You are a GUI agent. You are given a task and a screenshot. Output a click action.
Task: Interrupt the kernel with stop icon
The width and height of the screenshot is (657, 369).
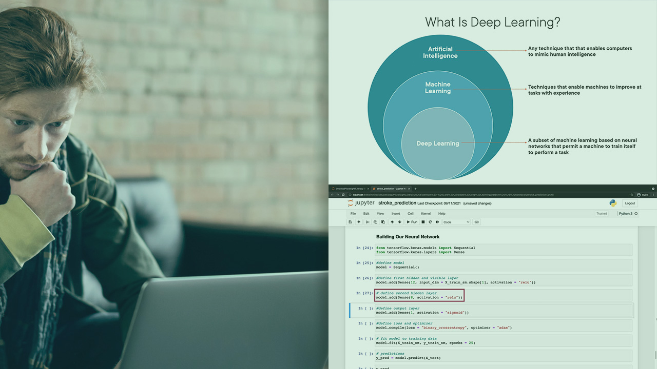[423, 222]
